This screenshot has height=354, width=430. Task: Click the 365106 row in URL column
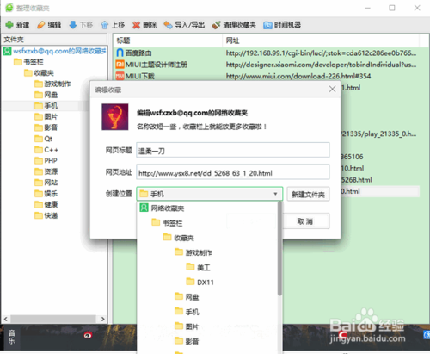pos(352,157)
